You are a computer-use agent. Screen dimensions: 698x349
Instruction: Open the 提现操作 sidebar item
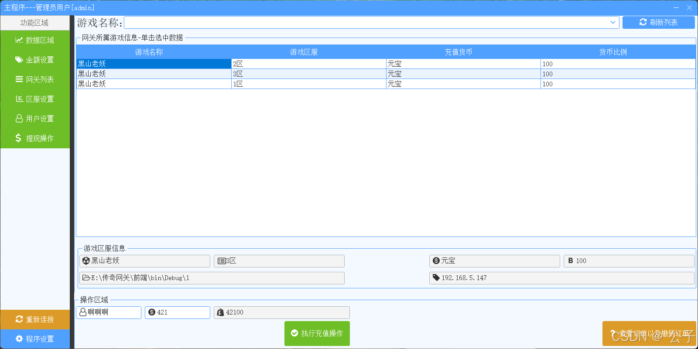pyautogui.click(x=35, y=138)
